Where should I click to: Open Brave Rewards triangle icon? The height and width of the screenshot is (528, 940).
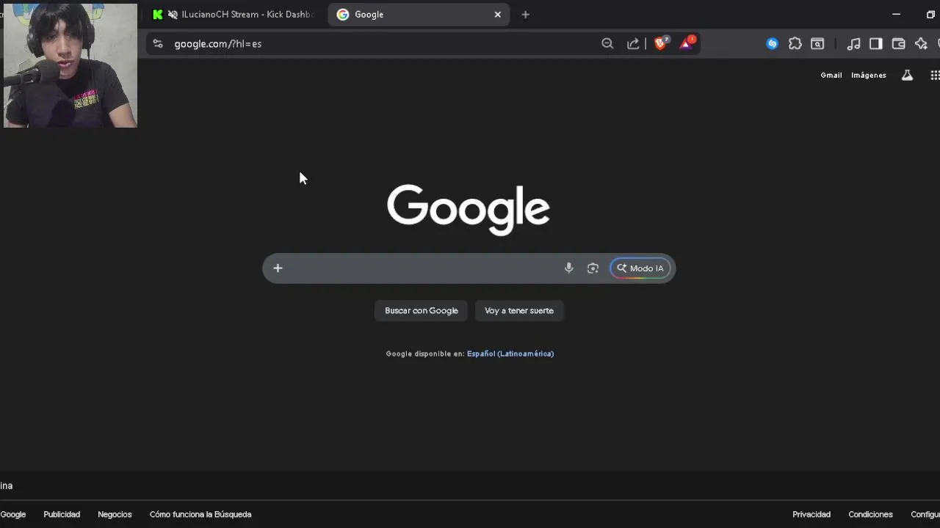(x=686, y=43)
